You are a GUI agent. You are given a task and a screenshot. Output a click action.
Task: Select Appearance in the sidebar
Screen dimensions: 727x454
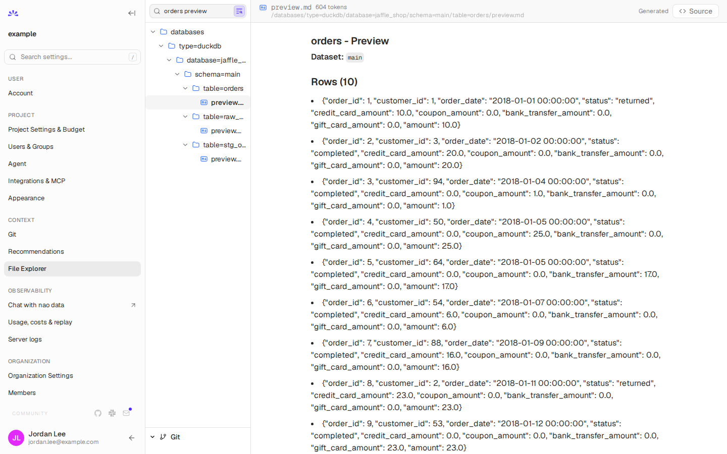(72, 198)
